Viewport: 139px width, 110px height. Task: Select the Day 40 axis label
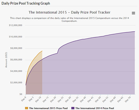(x=83, y=99)
